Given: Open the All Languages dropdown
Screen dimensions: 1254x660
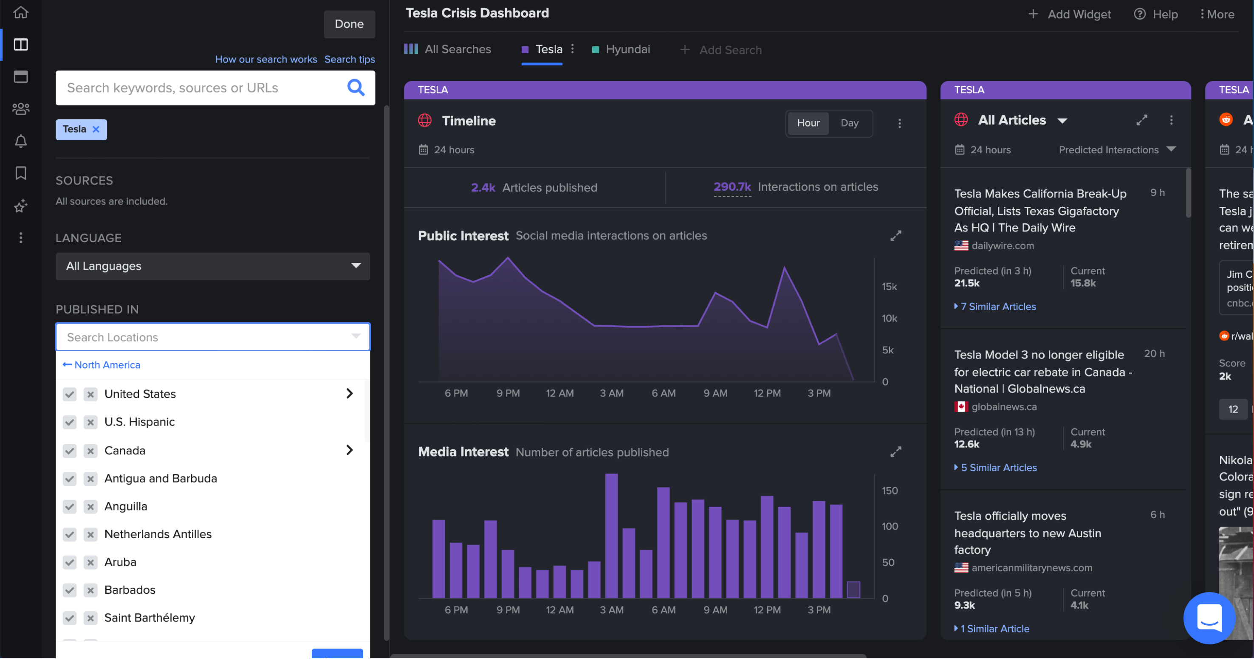Looking at the screenshot, I should coord(213,266).
